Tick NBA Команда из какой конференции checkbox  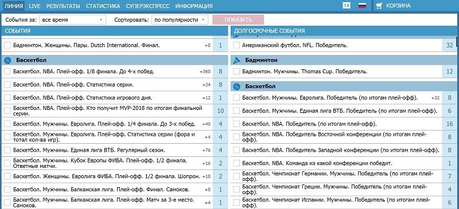tap(236, 163)
